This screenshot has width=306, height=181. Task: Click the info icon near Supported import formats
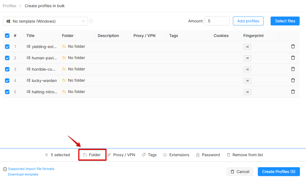click(5, 169)
